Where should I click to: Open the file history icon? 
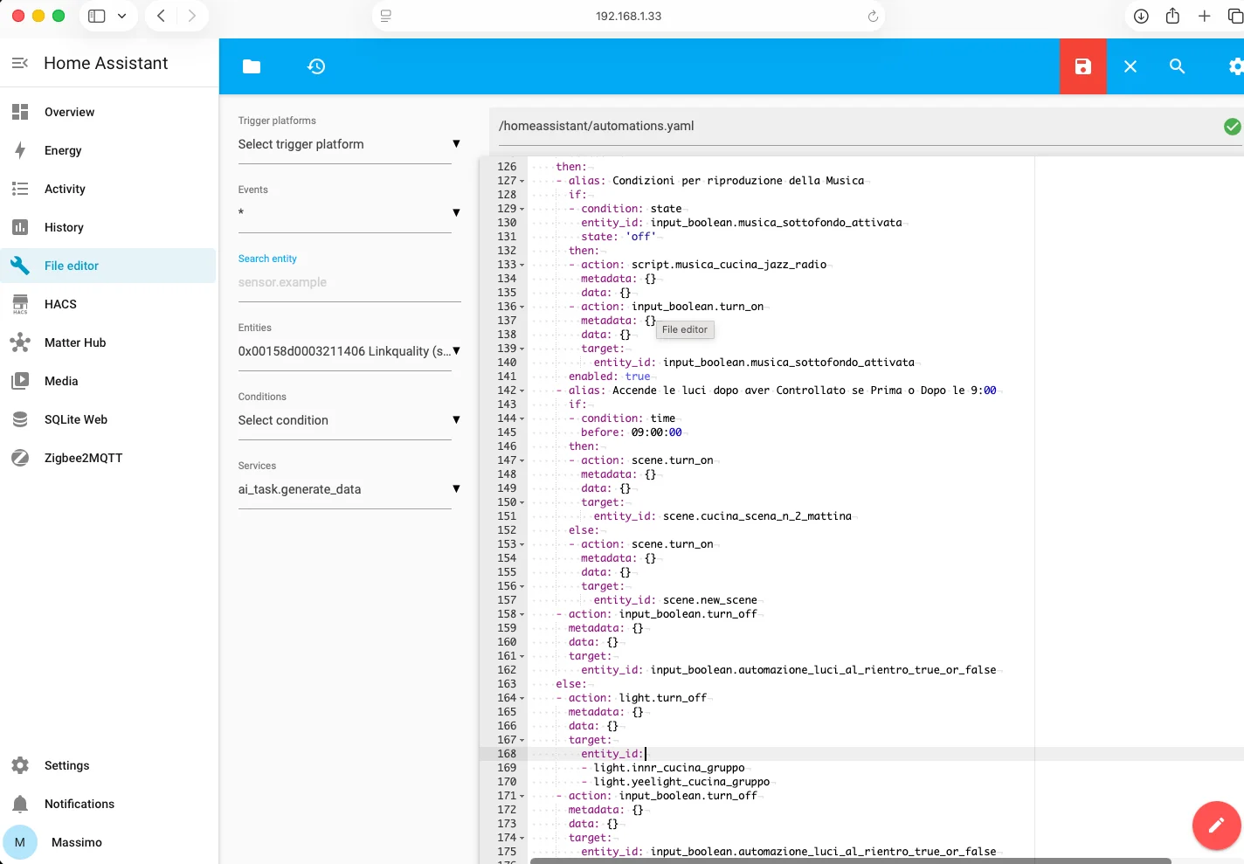[x=316, y=66]
